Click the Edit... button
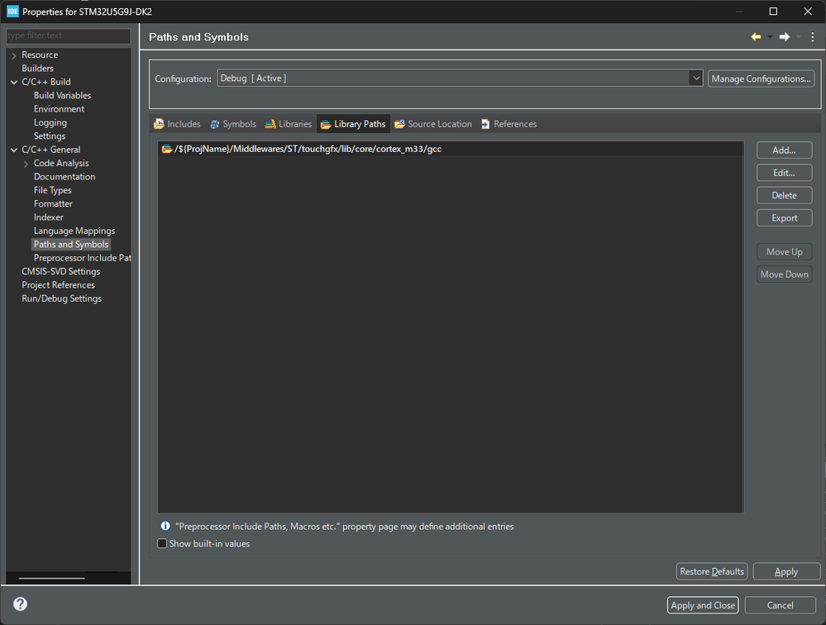 coord(784,173)
